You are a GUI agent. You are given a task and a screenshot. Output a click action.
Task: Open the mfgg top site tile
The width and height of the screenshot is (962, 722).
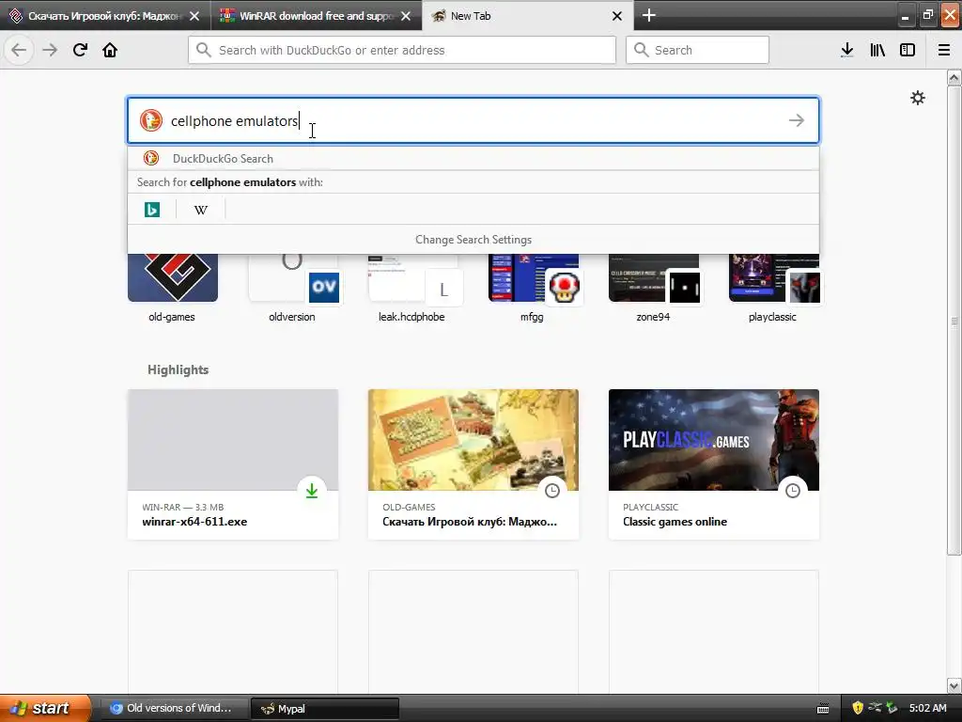(534, 288)
